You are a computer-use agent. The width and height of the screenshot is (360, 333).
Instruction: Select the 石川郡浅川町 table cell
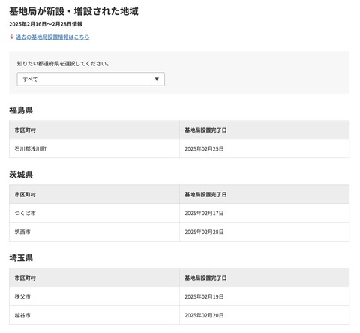tap(94, 148)
